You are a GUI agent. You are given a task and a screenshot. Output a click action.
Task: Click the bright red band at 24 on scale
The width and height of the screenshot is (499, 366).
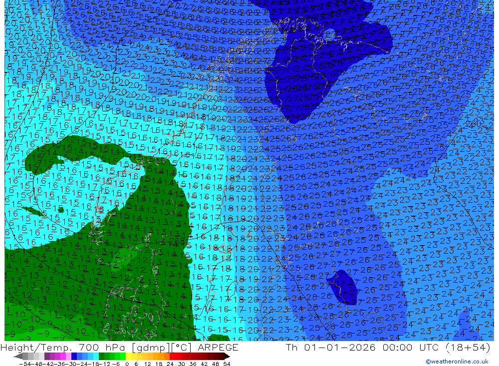(x=172, y=357)
